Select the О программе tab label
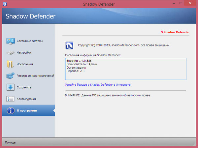This screenshot has width=198, height=148. point(27,110)
